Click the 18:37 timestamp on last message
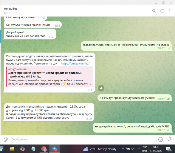The width and height of the screenshot is (175, 153). click(x=161, y=130)
